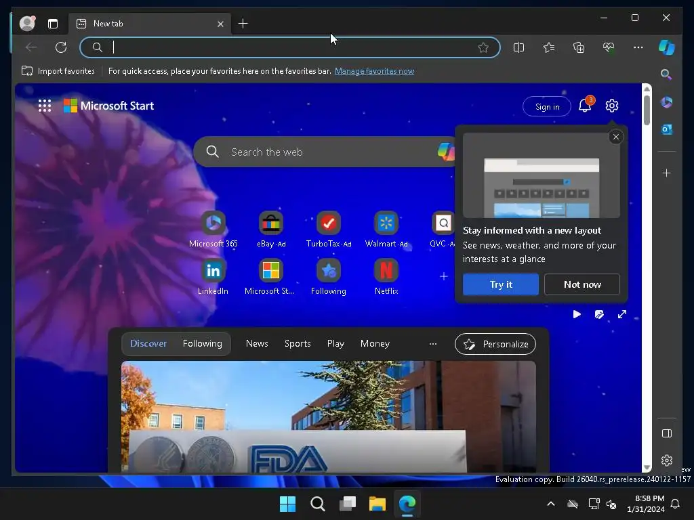The image size is (694, 520).
Task: Open Copilot icon in search box
Action: click(446, 152)
